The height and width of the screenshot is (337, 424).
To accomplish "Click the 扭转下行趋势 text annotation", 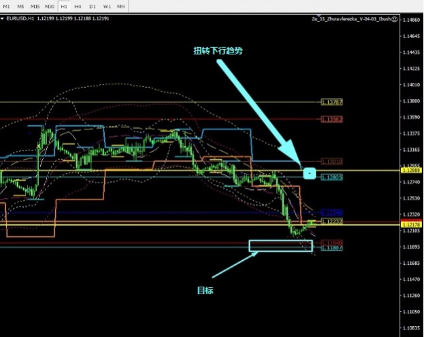I will point(218,50).
